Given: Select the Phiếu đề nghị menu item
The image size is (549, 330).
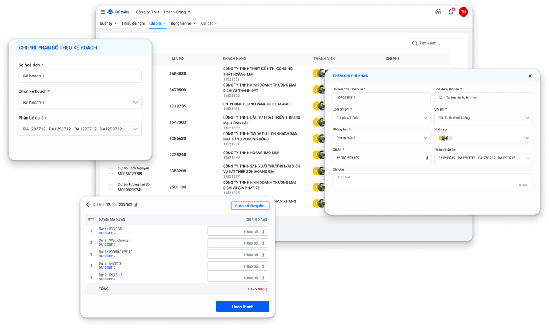Looking at the screenshot, I should 133,23.
